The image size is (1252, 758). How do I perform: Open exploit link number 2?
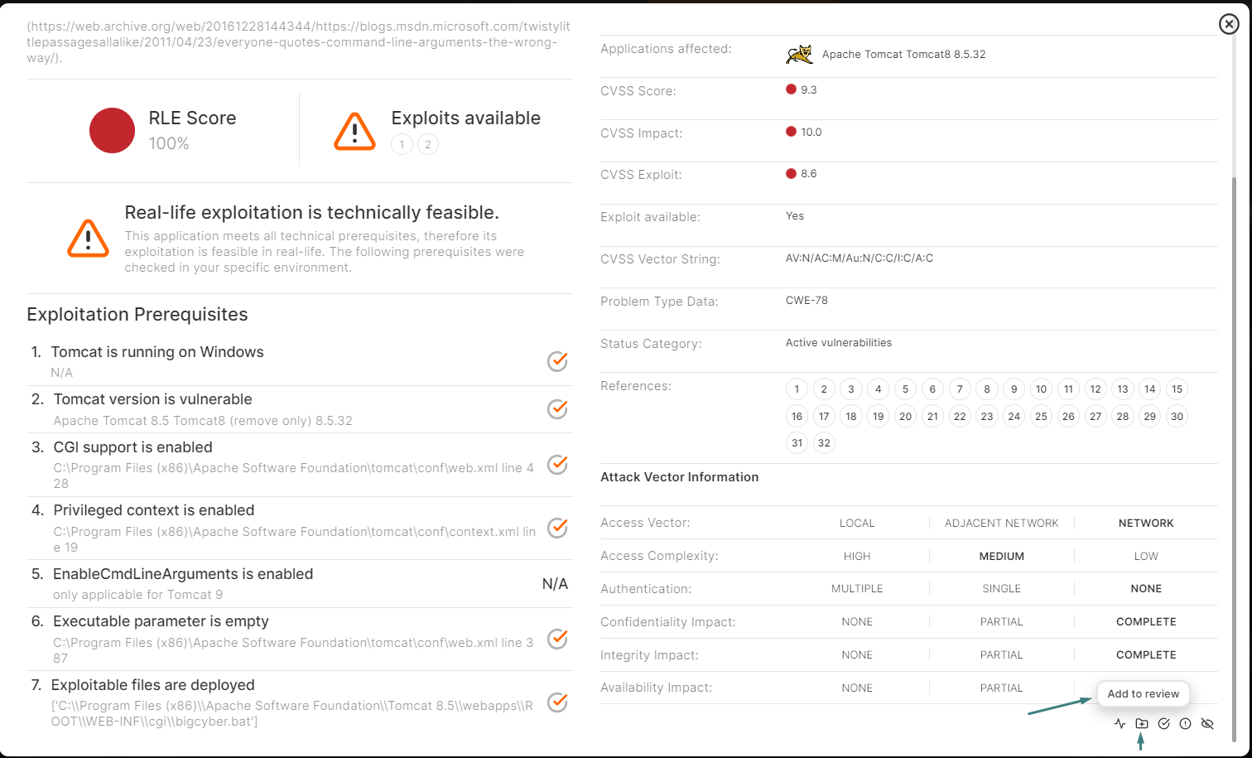(x=428, y=145)
